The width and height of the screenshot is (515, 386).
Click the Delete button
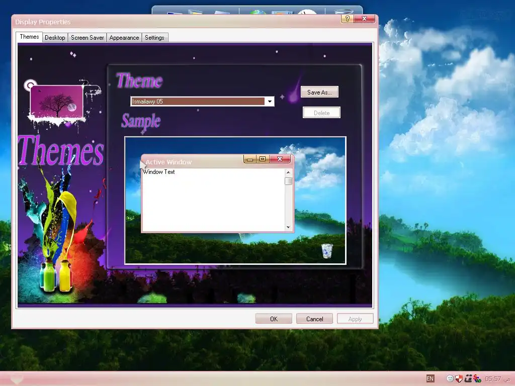point(321,113)
